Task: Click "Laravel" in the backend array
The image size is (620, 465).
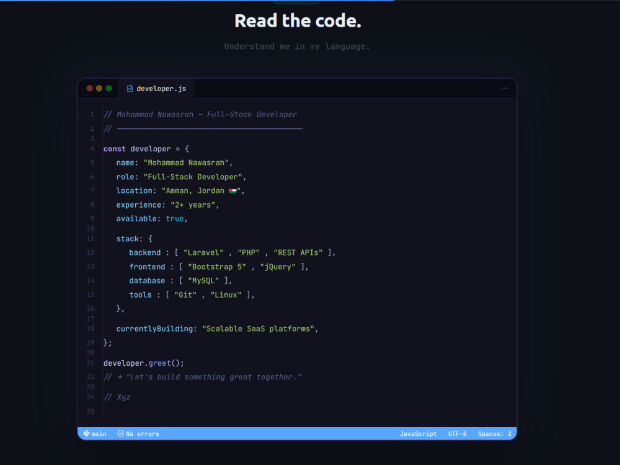Action: 203,253
